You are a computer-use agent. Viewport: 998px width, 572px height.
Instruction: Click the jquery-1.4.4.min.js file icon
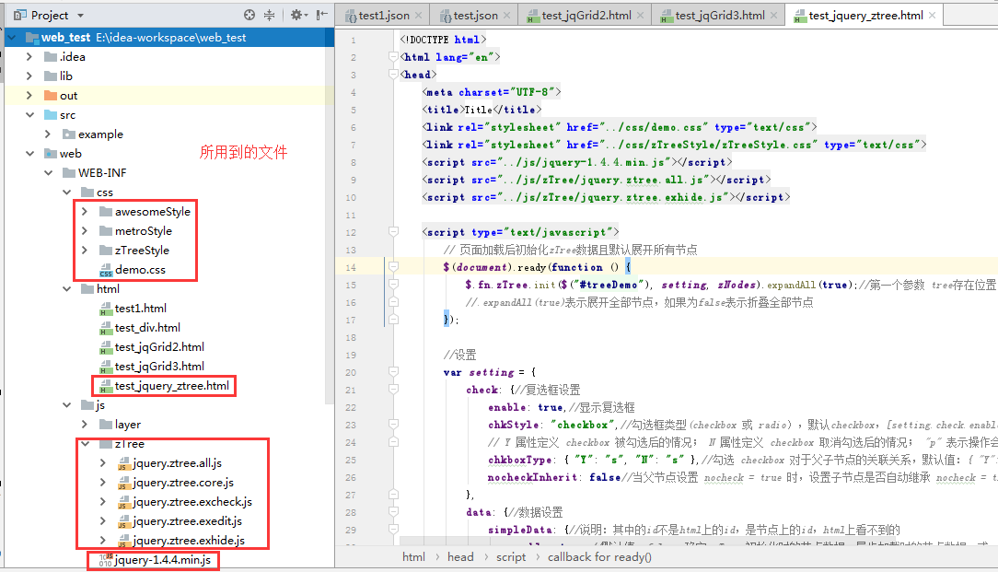106,560
